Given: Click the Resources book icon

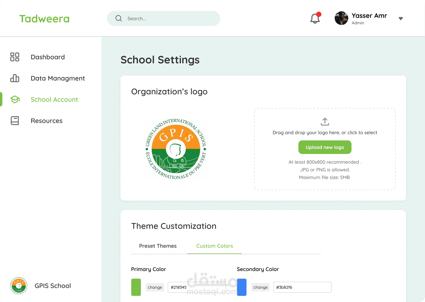Looking at the screenshot, I should click(x=15, y=121).
